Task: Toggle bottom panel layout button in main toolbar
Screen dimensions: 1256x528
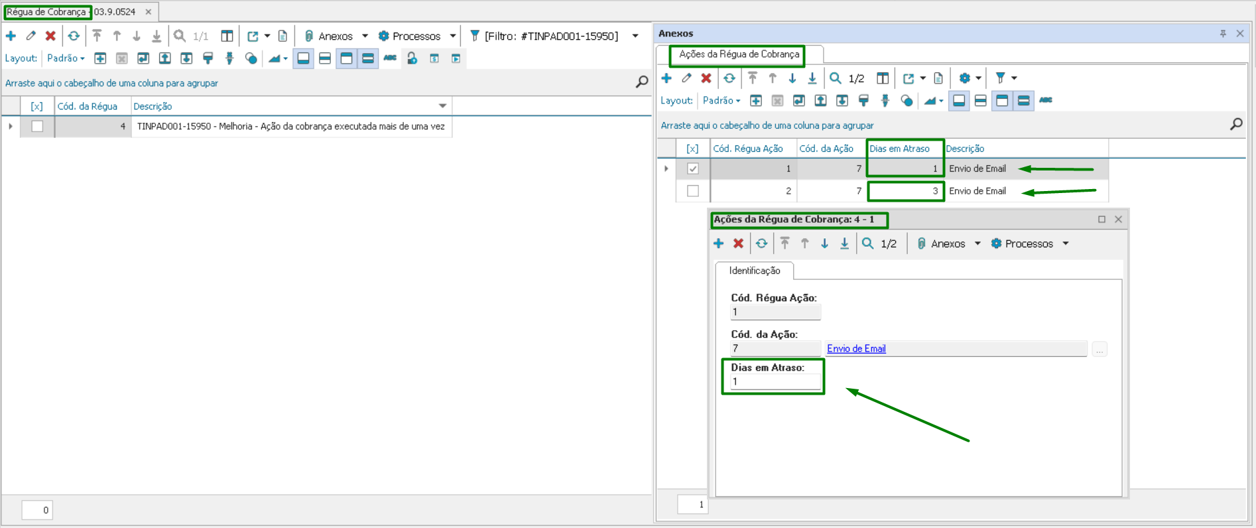Action: coord(303,58)
